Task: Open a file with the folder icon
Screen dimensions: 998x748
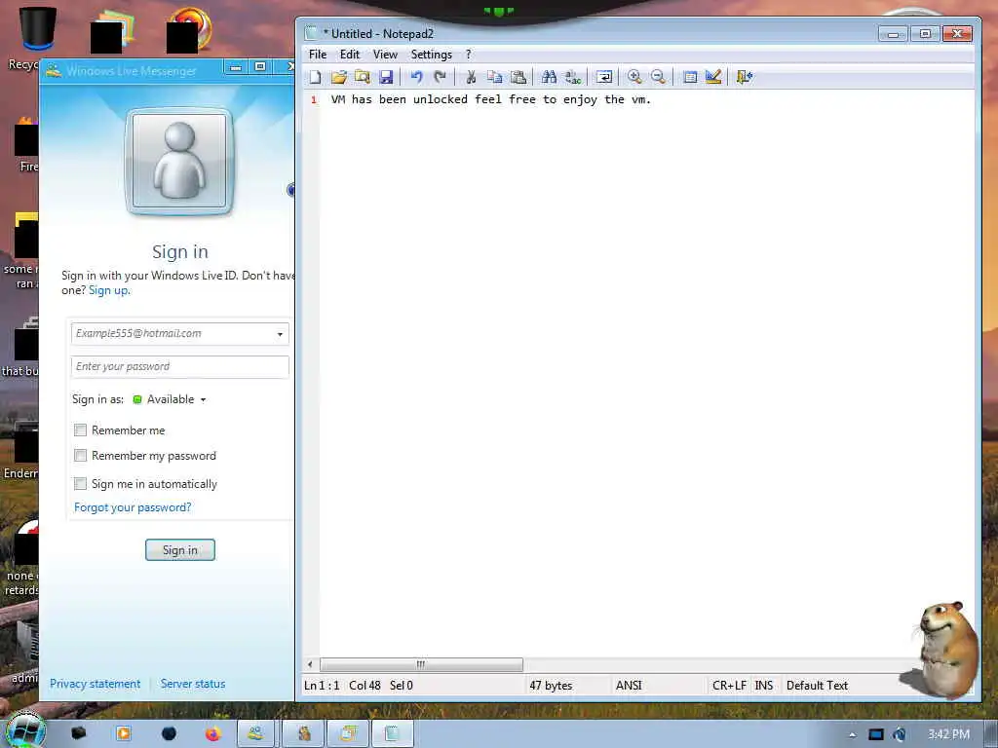Action: coord(338,77)
